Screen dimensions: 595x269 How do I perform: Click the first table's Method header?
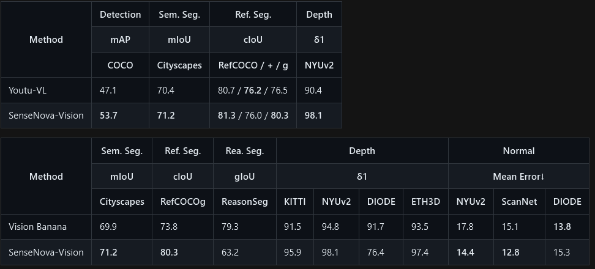[x=46, y=40]
